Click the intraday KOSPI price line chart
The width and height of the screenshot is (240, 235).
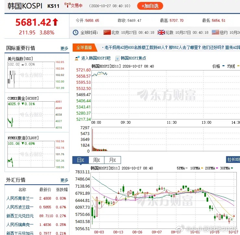(x=166, y=95)
